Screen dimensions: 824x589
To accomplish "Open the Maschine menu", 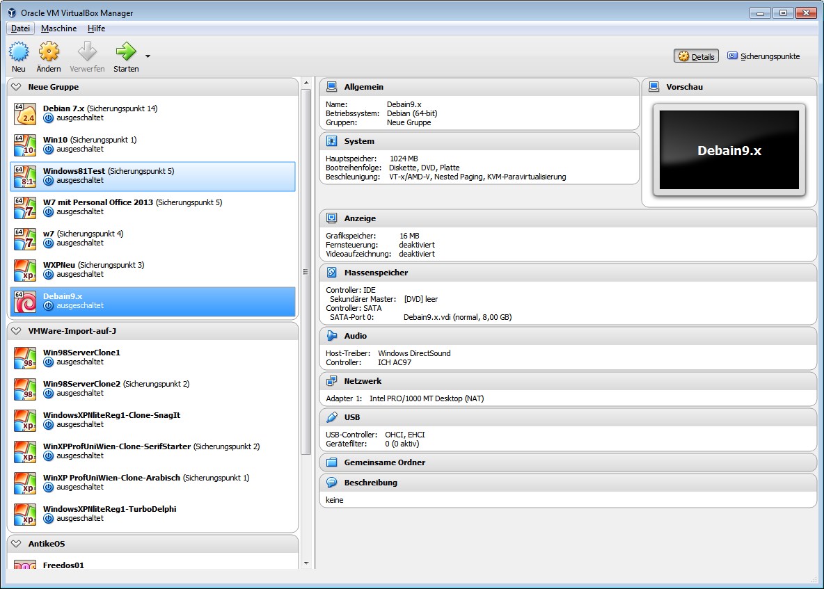I will (58, 29).
